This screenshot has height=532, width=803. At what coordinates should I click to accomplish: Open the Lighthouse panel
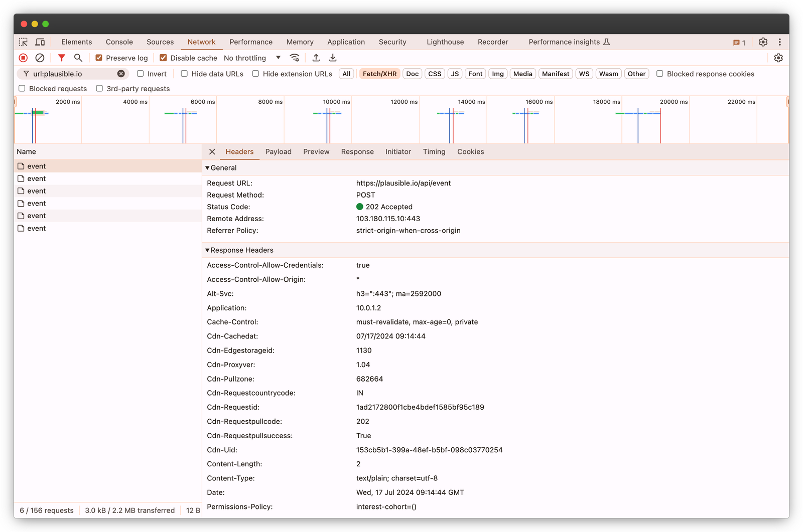[x=445, y=42]
